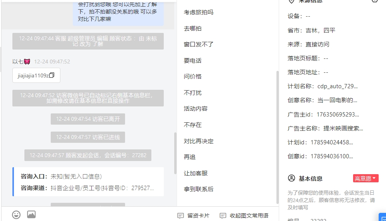Image resolution: width=386 pixels, height=221 pixels.
Task: Click the 创意名称 当一回电影的 value
Action: [337, 100]
